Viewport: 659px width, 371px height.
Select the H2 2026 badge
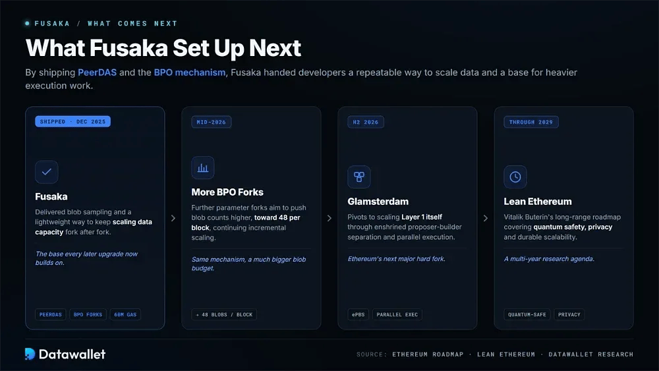(x=366, y=123)
